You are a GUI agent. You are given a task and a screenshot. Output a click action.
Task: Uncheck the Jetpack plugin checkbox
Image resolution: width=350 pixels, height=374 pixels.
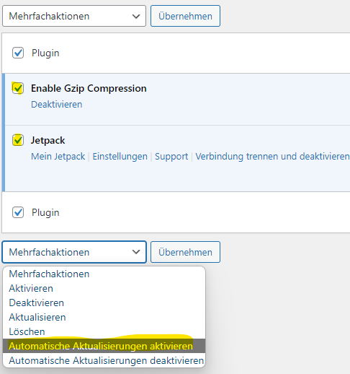(x=18, y=140)
